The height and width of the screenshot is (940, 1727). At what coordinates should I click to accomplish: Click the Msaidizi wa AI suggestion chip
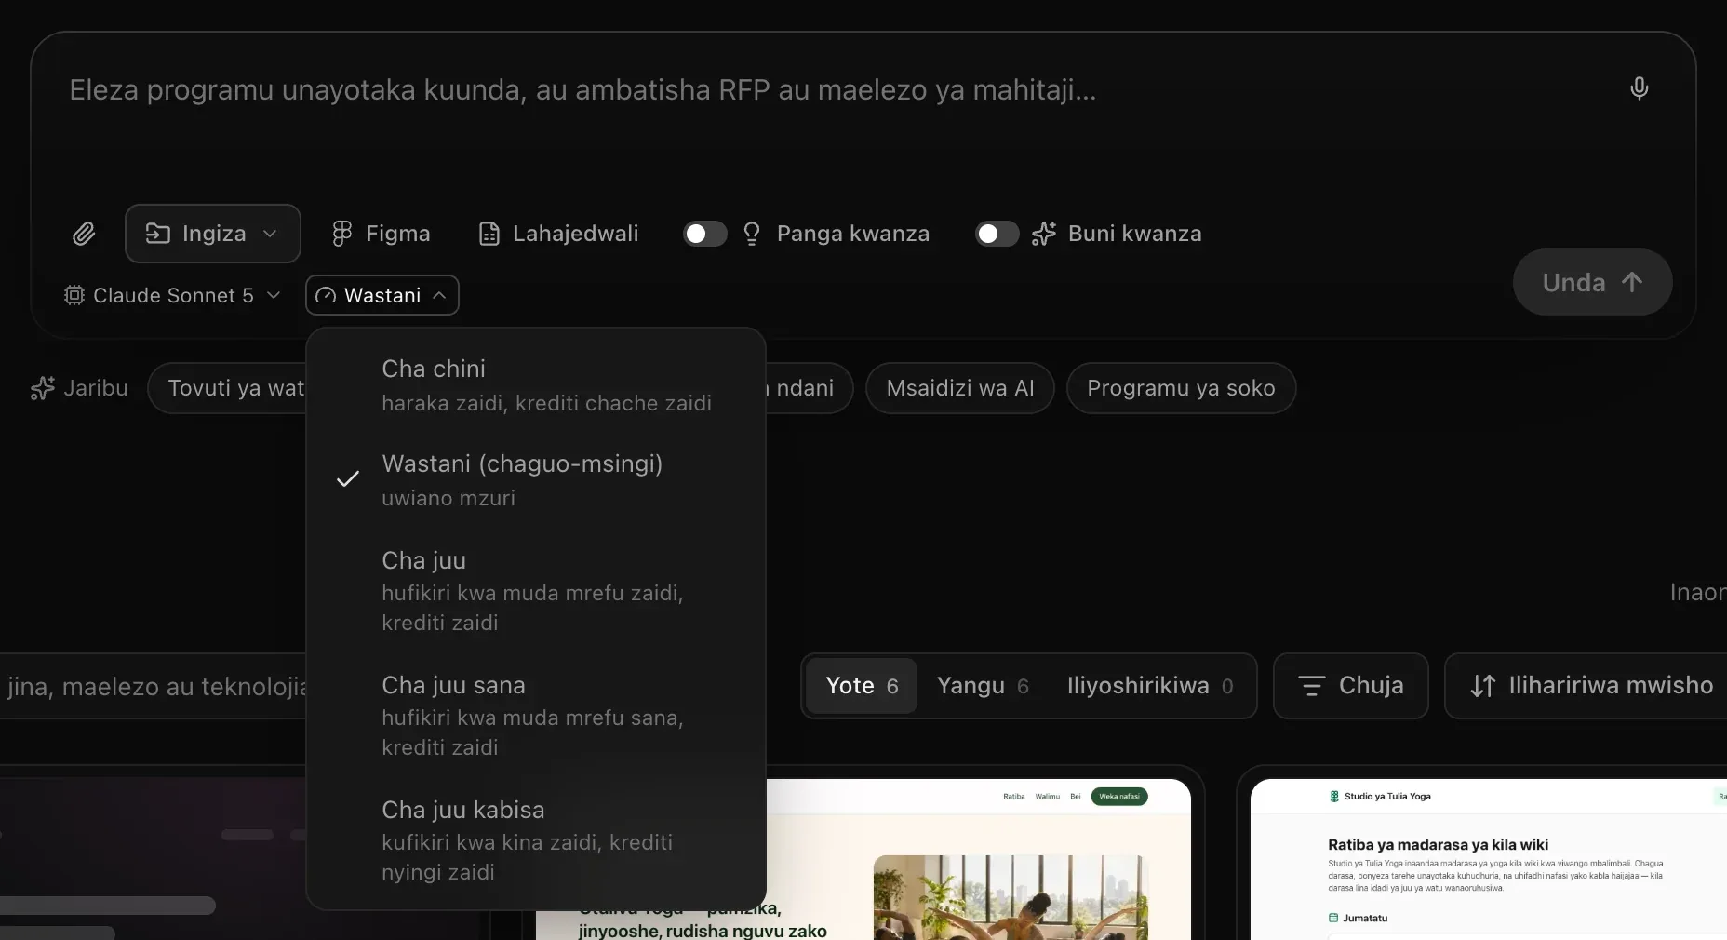point(960,388)
